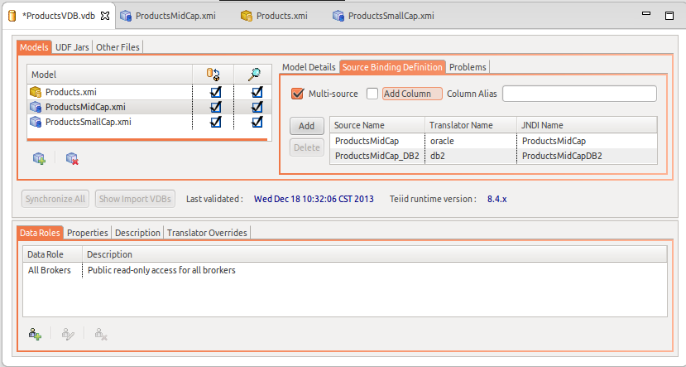Maximize the editor area
Viewport: 686px width, 367px height.
tap(669, 16)
